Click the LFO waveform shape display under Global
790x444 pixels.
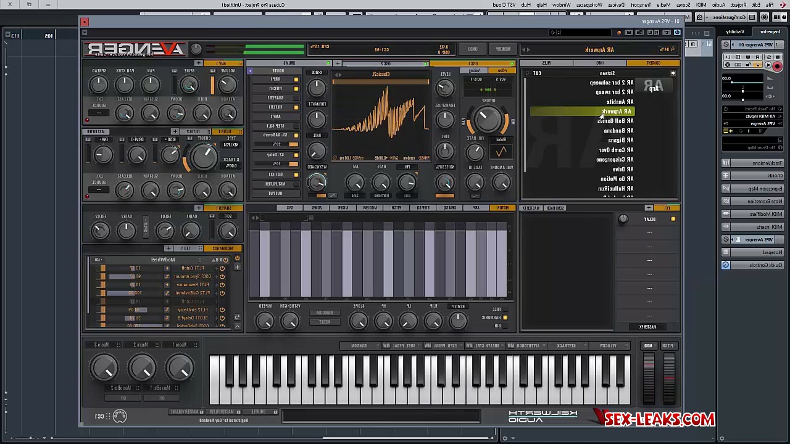(x=501, y=152)
